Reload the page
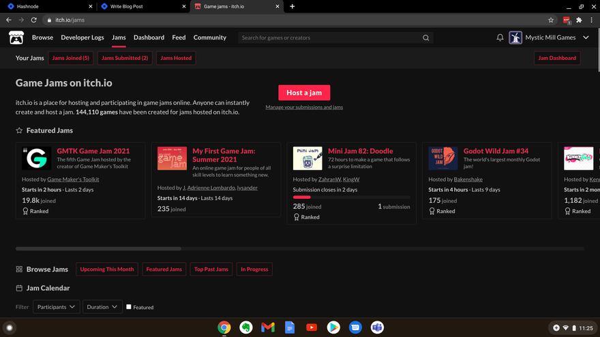This screenshot has width=600, height=337. (33, 20)
